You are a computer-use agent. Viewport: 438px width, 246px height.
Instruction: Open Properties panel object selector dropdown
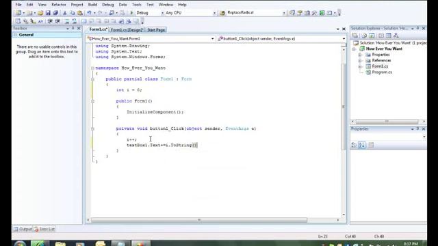click(424, 137)
